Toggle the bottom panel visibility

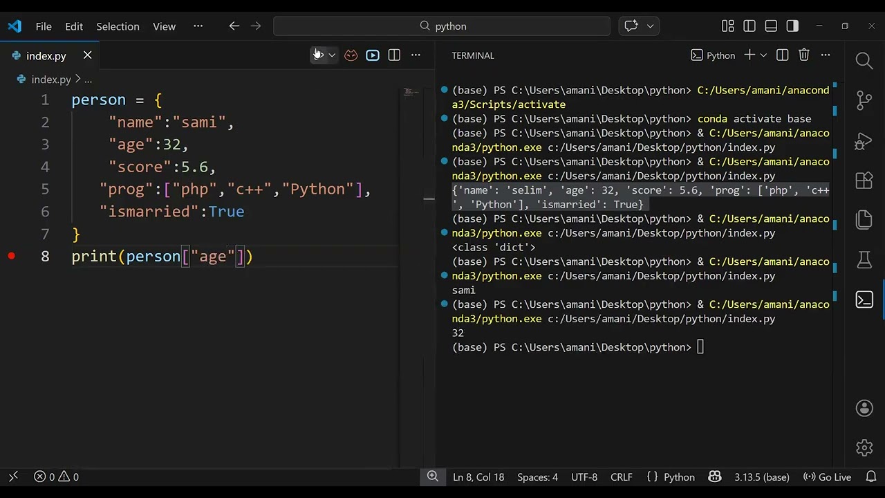point(771,26)
